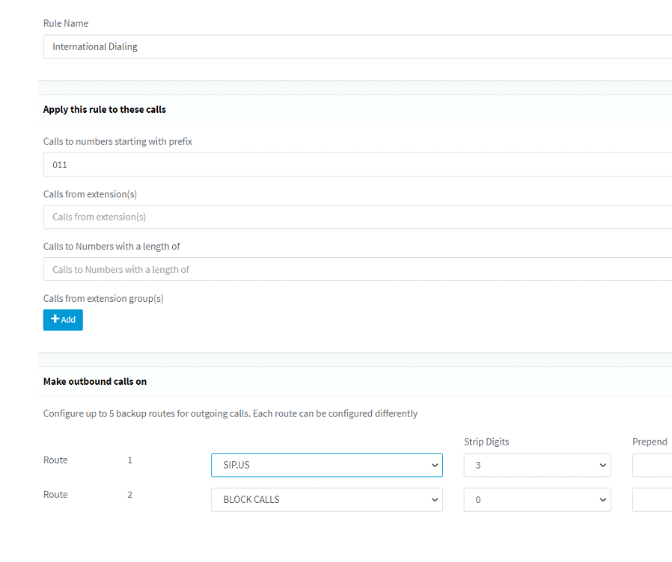Add an extension group for this rule

63,319
